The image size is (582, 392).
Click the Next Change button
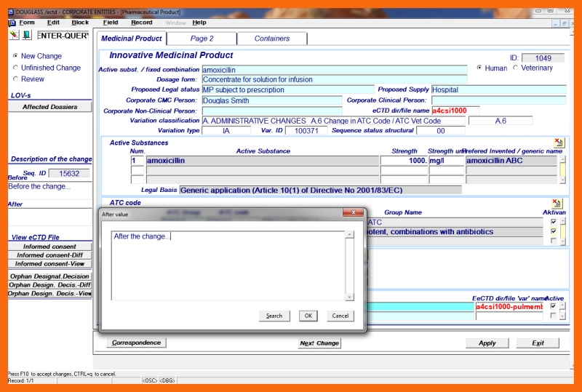319,343
